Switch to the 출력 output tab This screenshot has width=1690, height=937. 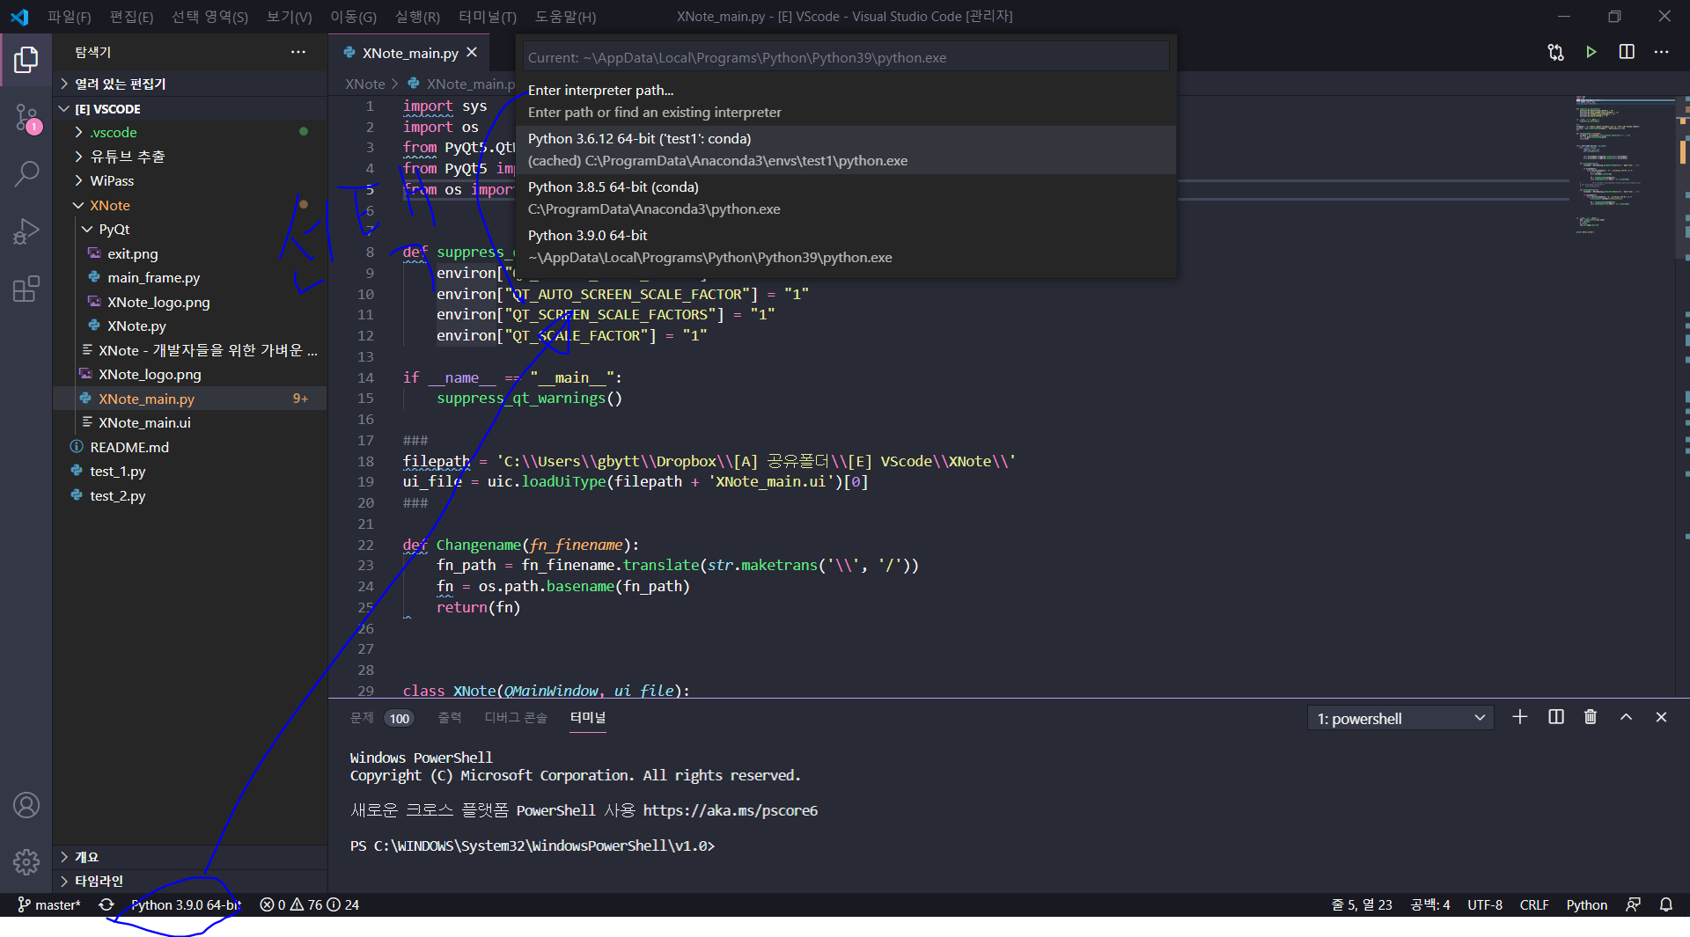point(450,718)
